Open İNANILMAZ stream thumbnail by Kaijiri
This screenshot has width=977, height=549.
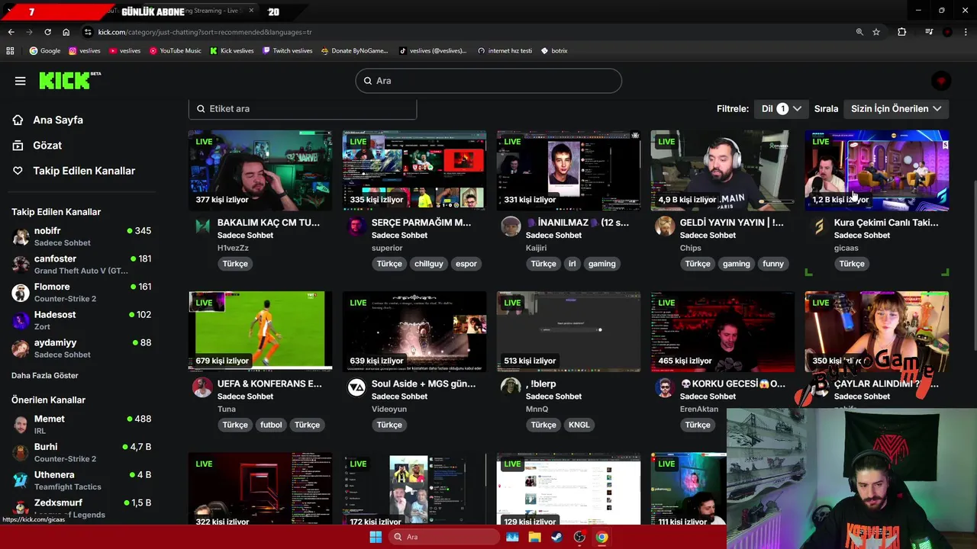point(569,170)
